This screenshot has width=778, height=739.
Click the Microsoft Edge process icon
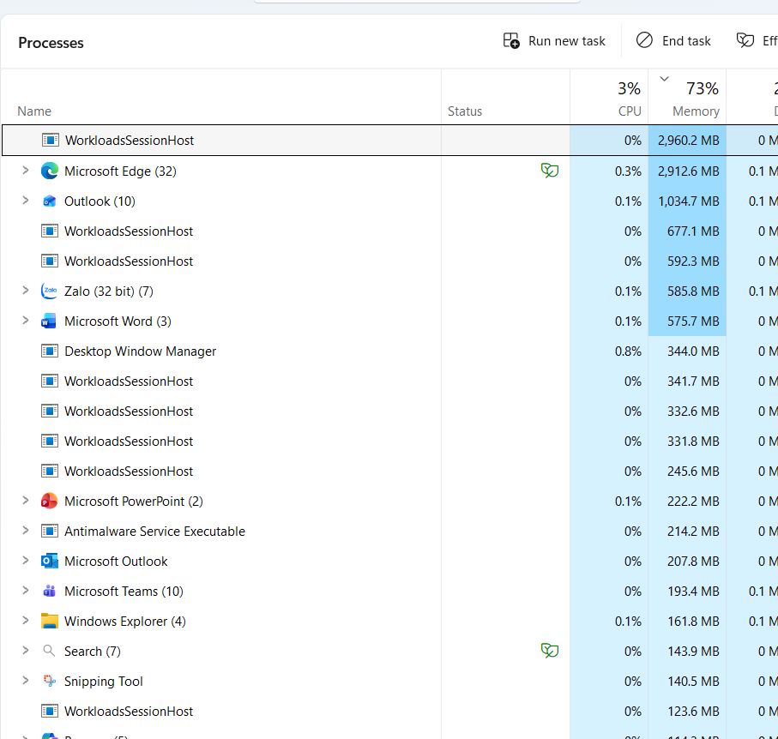pyautogui.click(x=50, y=171)
